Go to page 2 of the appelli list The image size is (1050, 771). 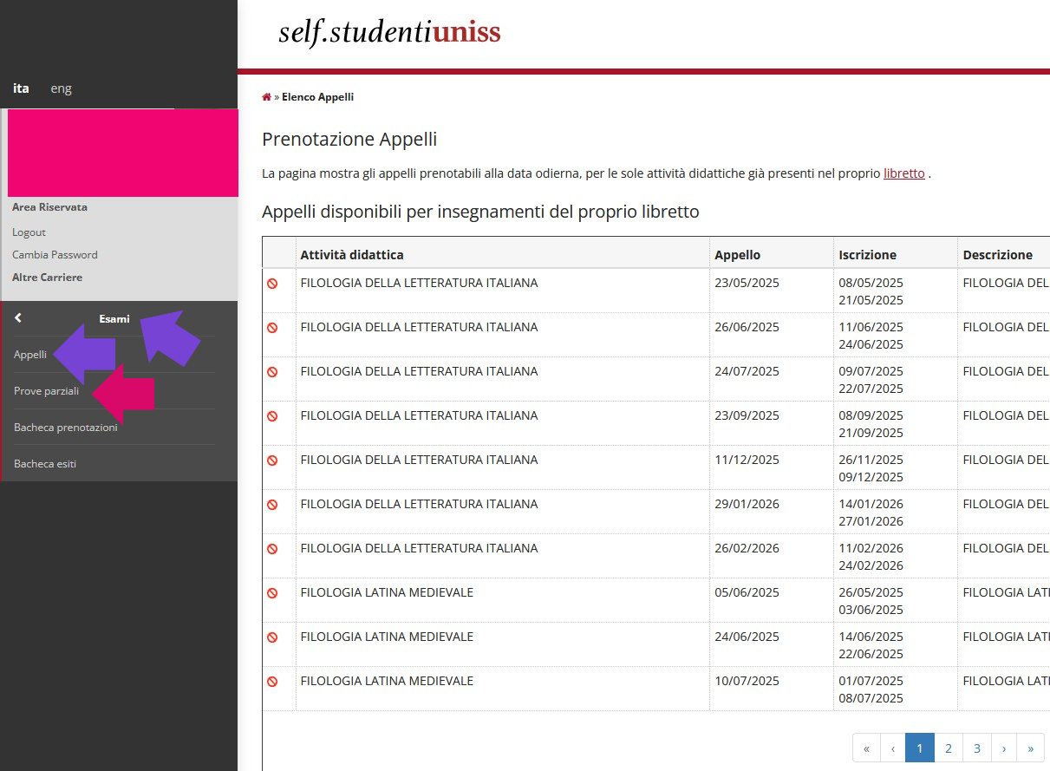coord(948,747)
